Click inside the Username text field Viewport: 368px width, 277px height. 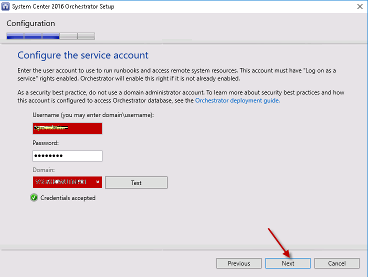[67, 128]
